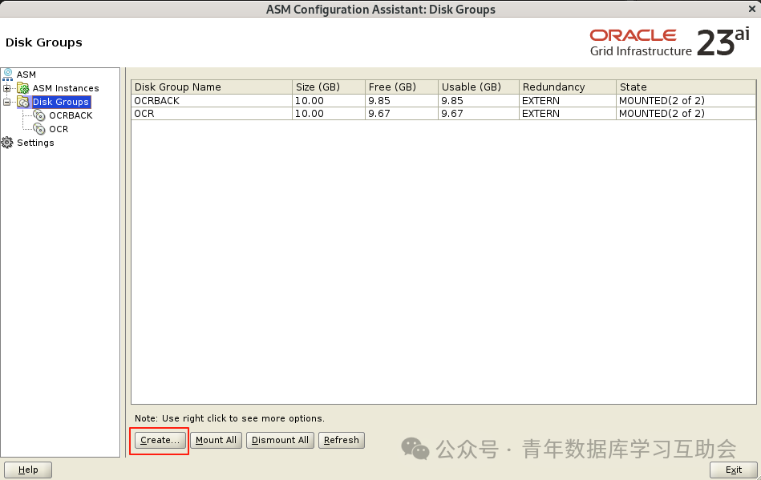Refresh the disk groups list
This screenshot has height=480, width=761.
[x=341, y=440]
